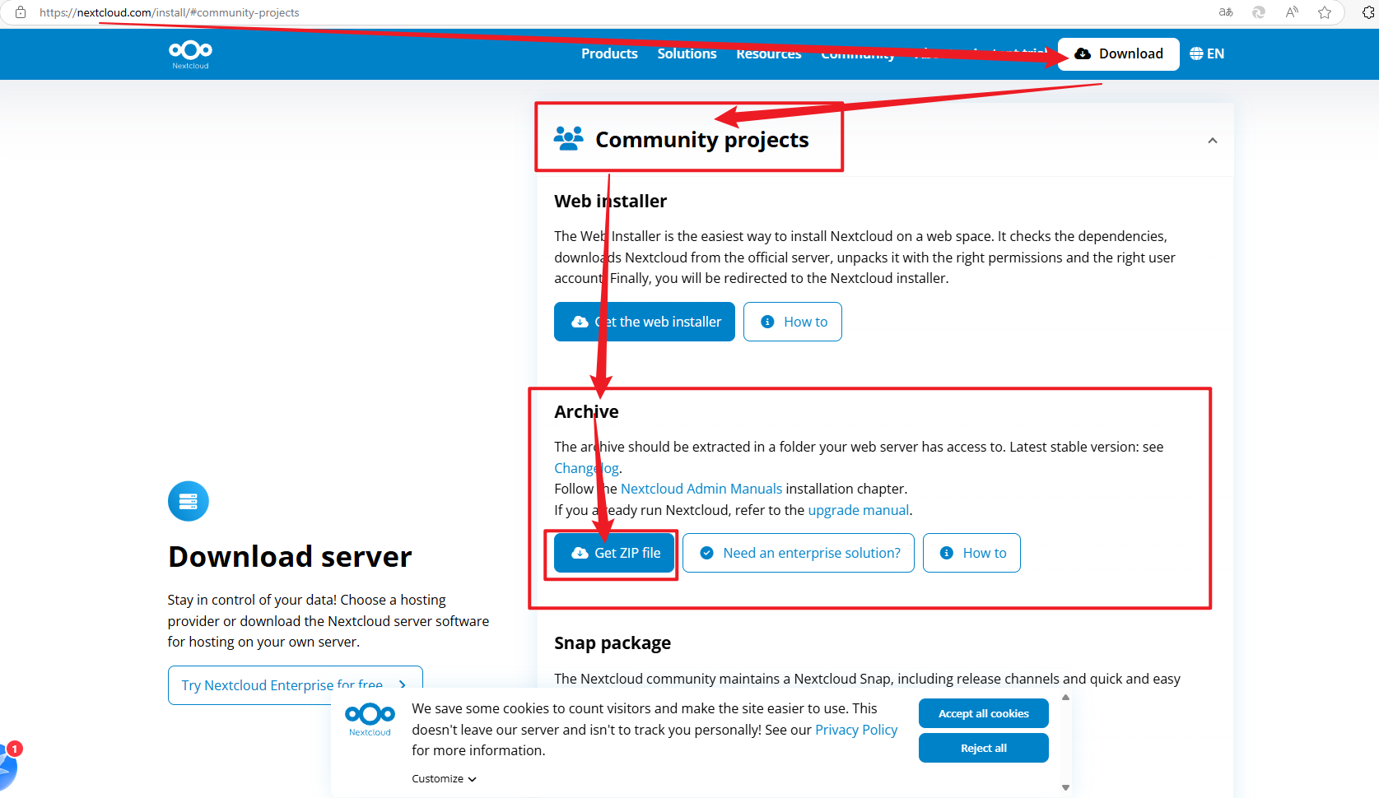Click the Web installer heading
This screenshot has height=798, width=1379.
(610, 201)
